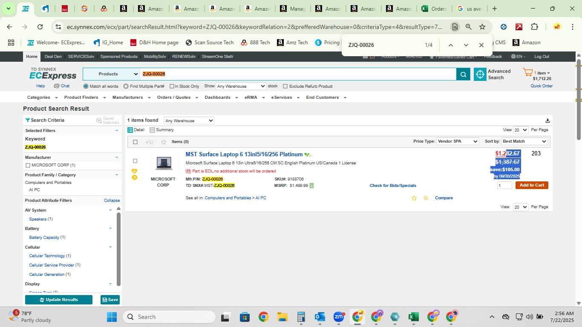Screen dimensions: 582x327
Task: Click the quantity input field showing 1
Action: (504, 185)
